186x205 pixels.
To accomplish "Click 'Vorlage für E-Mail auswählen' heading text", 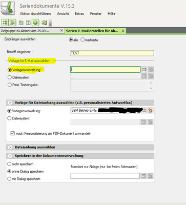I will (29, 61).
